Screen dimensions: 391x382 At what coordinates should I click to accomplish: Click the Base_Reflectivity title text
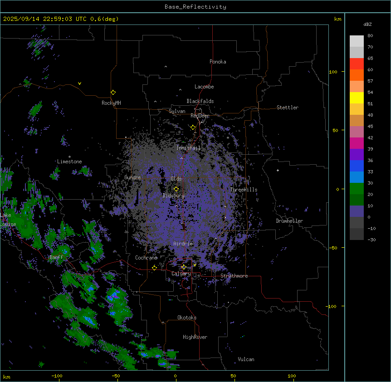(195, 7)
